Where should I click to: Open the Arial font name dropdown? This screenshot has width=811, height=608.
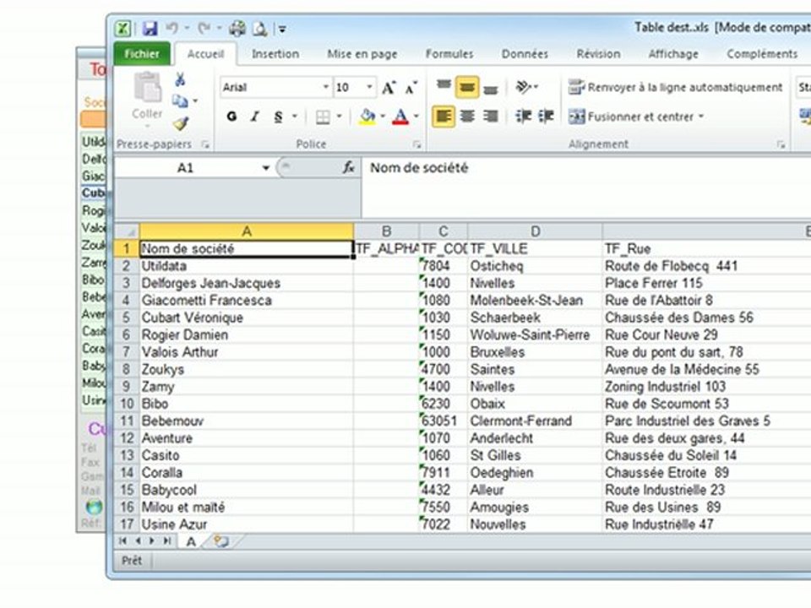pos(326,87)
